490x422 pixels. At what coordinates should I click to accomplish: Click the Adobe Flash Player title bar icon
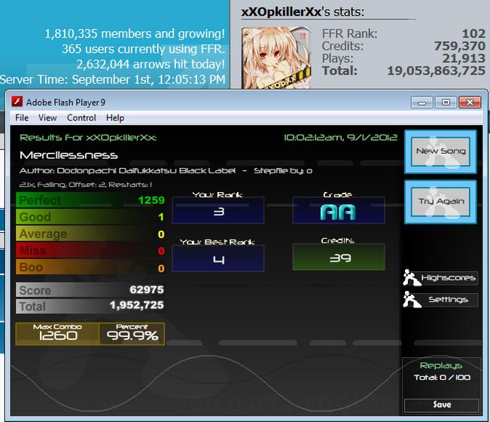coord(17,102)
